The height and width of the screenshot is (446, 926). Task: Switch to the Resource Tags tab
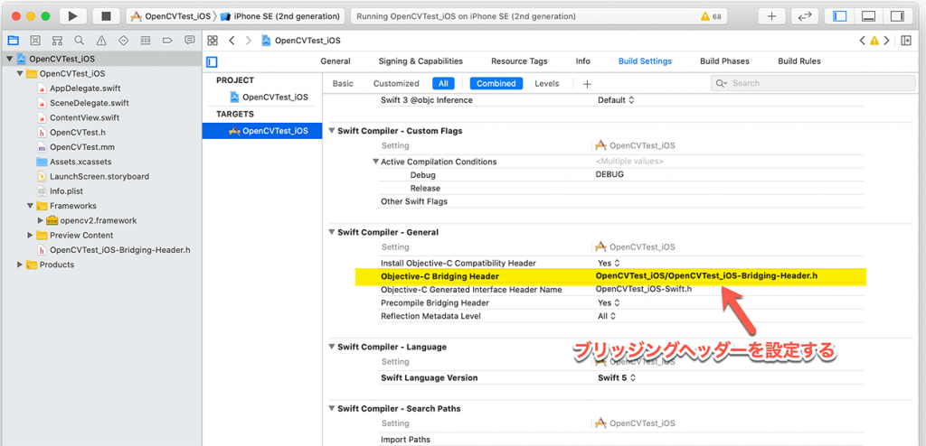(x=519, y=61)
